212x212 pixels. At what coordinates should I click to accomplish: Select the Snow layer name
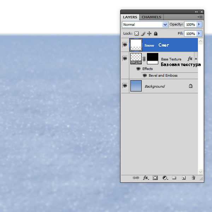(149, 46)
